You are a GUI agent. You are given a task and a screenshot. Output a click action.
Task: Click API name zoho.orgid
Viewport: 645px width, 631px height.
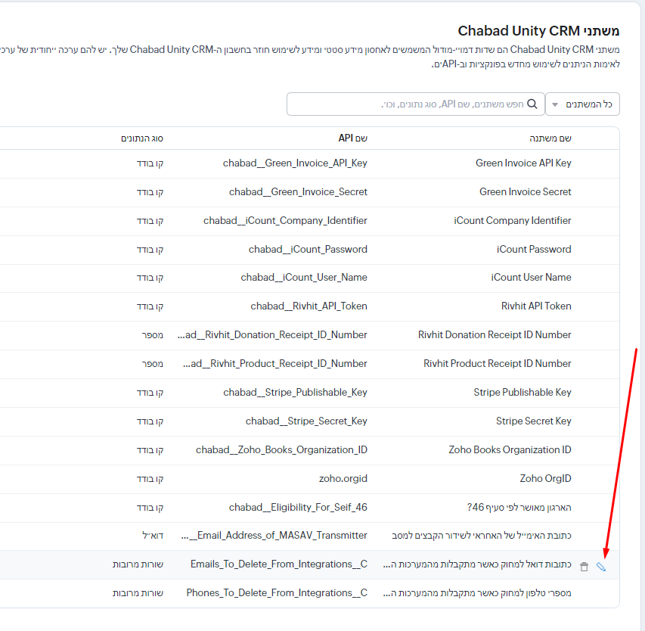[343, 479]
